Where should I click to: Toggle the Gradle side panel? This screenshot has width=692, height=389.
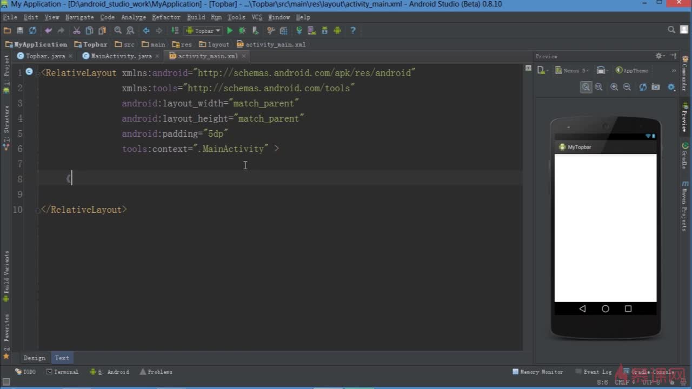[x=685, y=156]
